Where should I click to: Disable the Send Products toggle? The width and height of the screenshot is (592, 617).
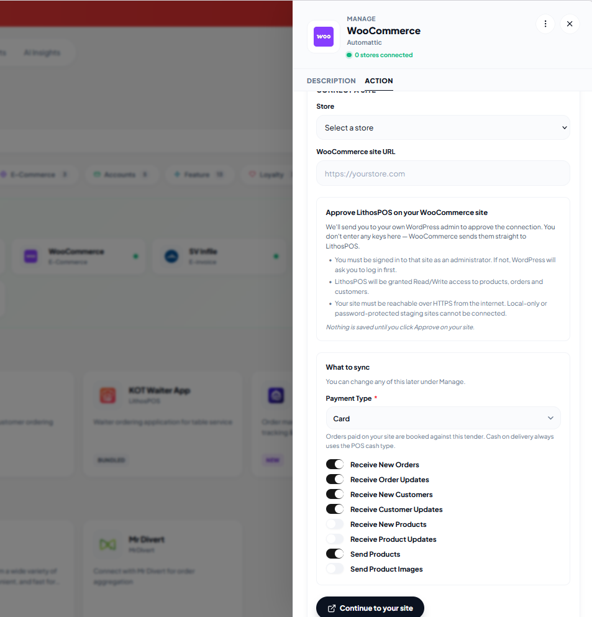pyautogui.click(x=335, y=554)
